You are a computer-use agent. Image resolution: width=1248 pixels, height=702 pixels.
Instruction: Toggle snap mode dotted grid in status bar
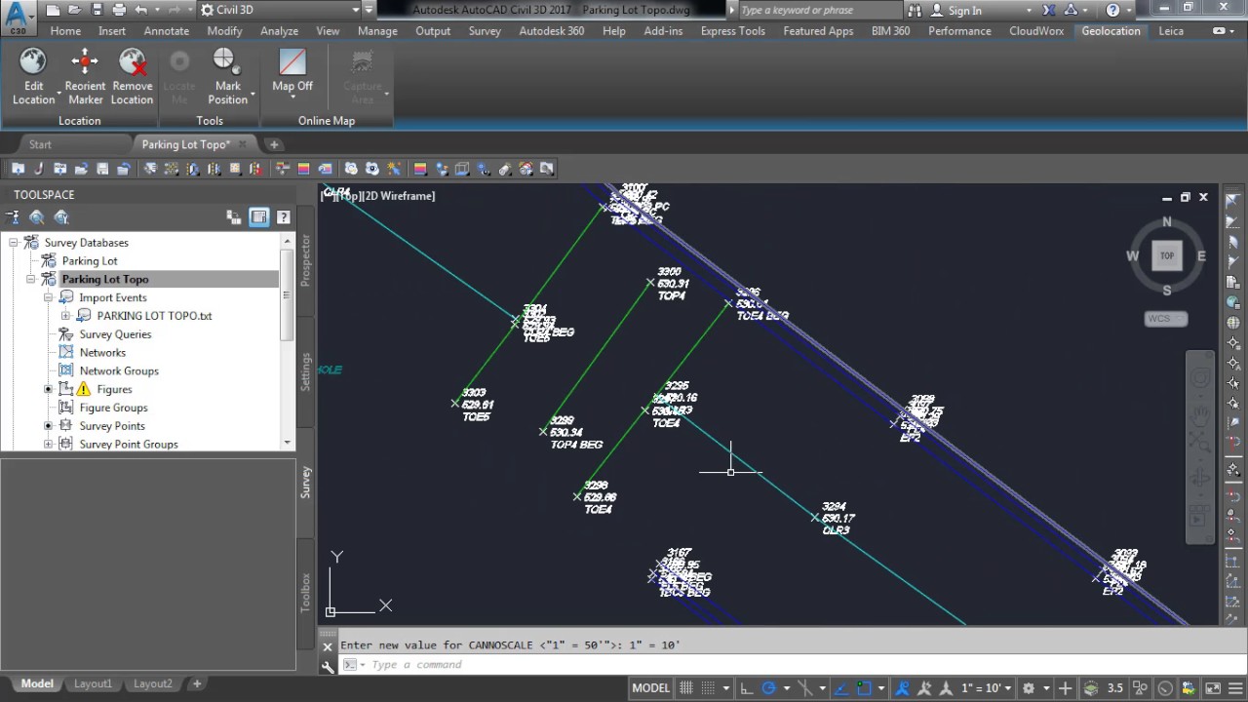[x=708, y=688]
